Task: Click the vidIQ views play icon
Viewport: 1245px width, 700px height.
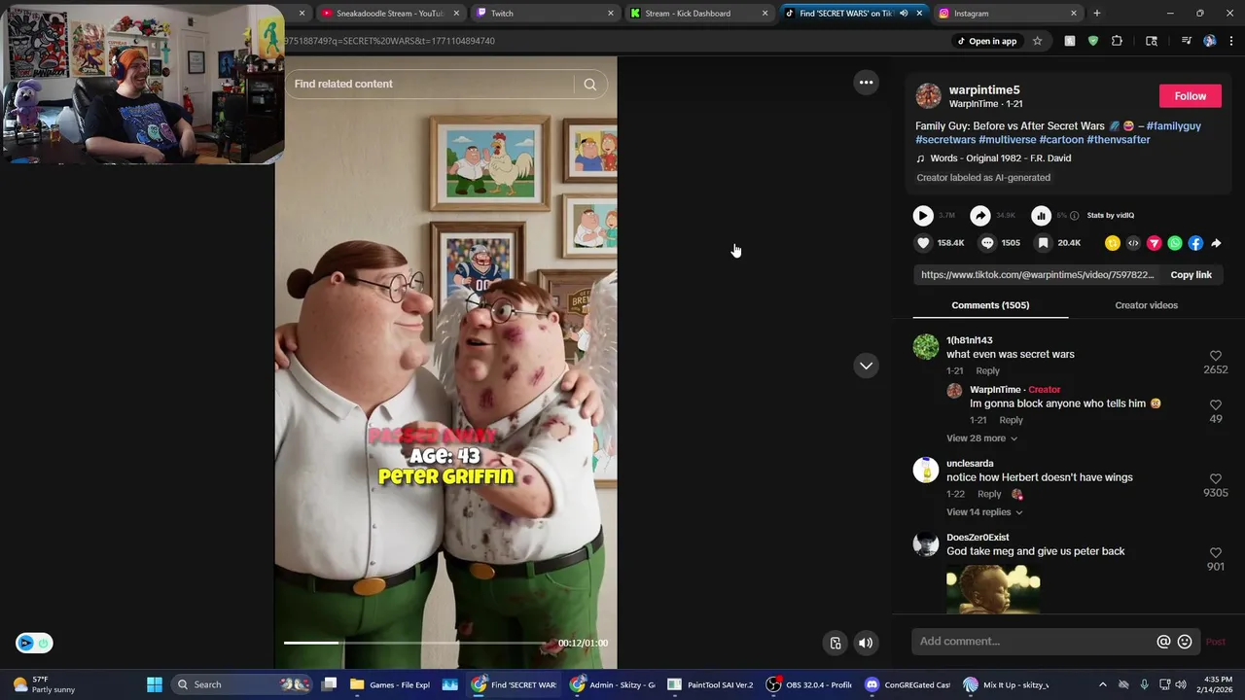Action: (x=923, y=216)
